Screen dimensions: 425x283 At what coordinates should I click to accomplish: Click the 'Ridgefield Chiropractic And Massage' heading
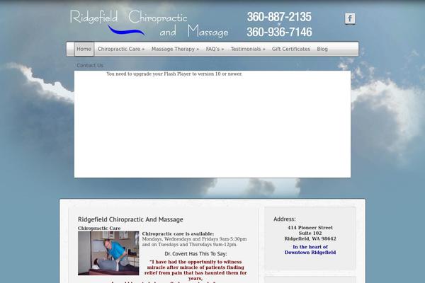(x=130, y=219)
